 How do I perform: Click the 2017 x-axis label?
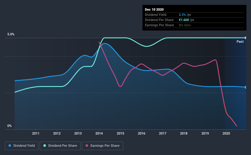163,133
